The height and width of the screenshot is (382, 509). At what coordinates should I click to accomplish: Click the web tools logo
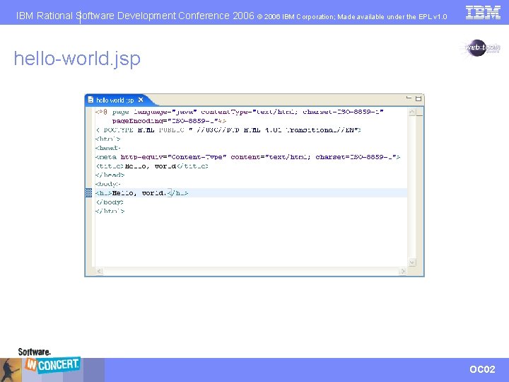[481, 48]
